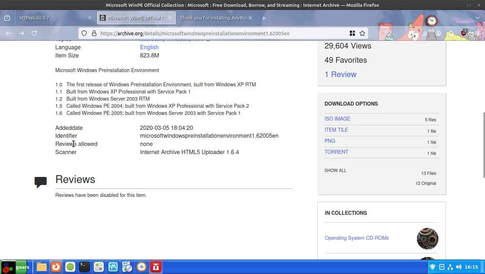This screenshot has width=485, height=274.
Task: Click SHOW ALL download files
Action: click(x=335, y=171)
